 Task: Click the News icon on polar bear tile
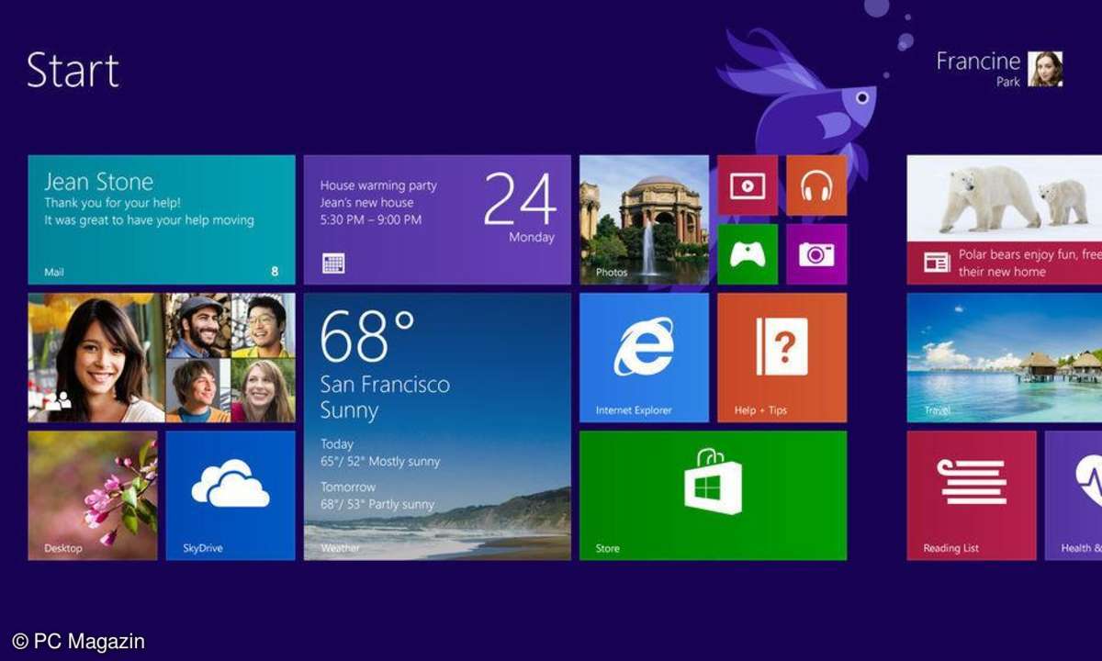937,263
